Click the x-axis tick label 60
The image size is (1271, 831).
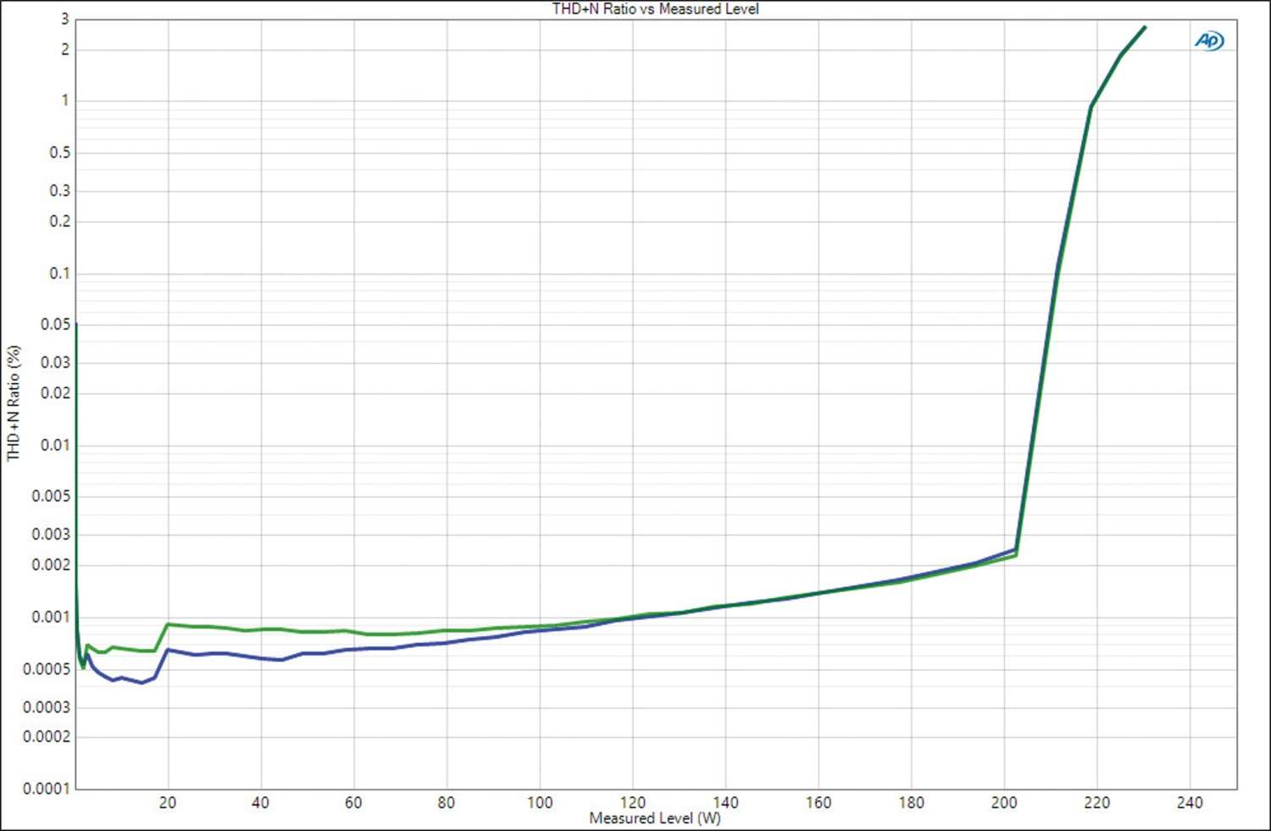click(353, 802)
